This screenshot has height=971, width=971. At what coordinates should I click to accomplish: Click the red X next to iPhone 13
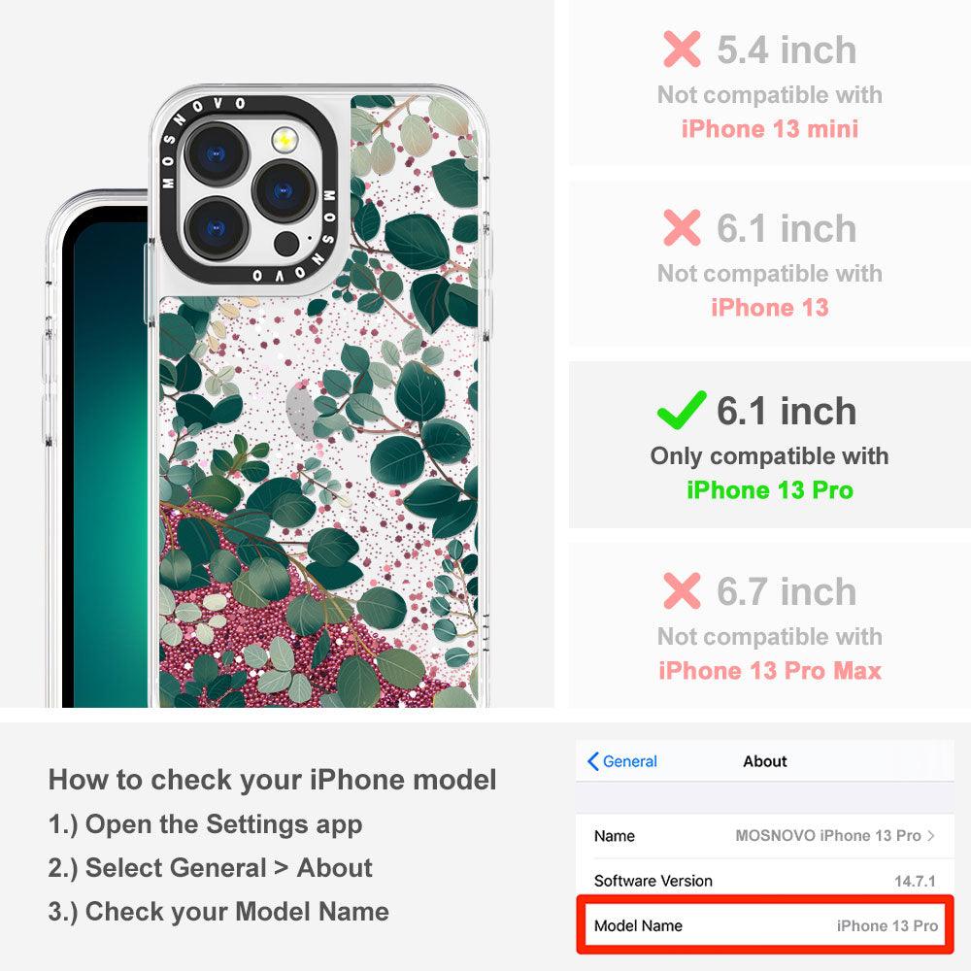point(682,227)
